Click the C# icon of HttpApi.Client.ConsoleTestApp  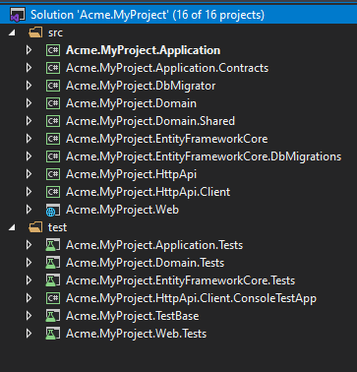pyautogui.click(x=53, y=298)
